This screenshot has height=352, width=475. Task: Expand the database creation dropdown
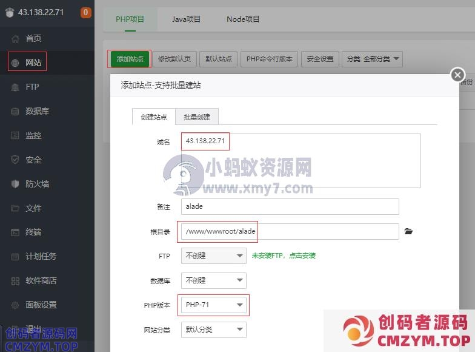pyautogui.click(x=213, y=280)
